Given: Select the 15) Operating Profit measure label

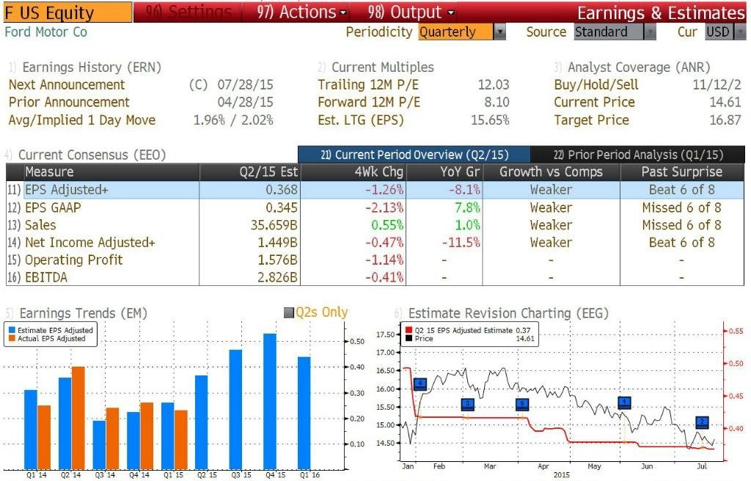Looking at the screenshot, I should coord(74,260).
